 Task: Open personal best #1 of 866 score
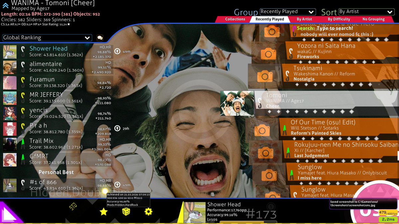tap(57, 185)
